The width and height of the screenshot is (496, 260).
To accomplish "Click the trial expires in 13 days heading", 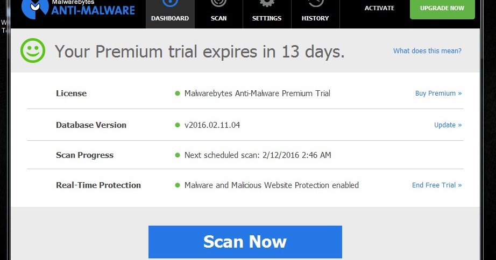I will [x=200, y=52].
